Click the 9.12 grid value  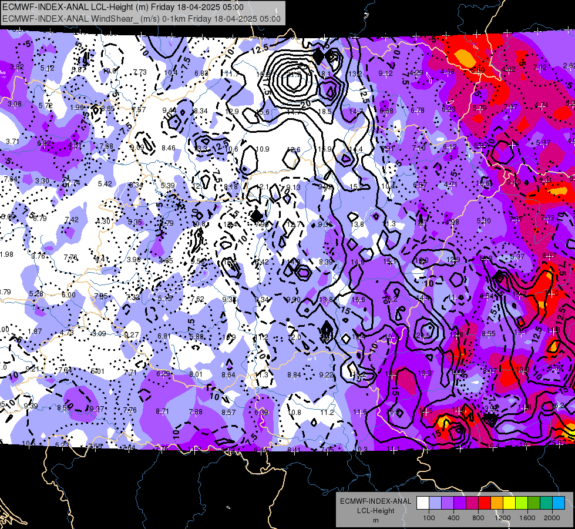click(385, 73)
